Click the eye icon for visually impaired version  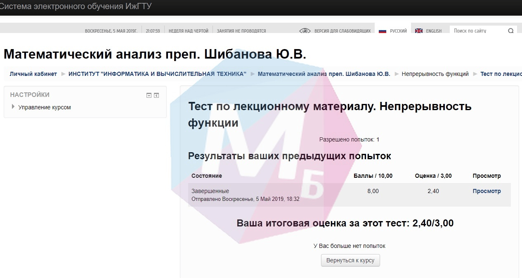tap(305, 31)
